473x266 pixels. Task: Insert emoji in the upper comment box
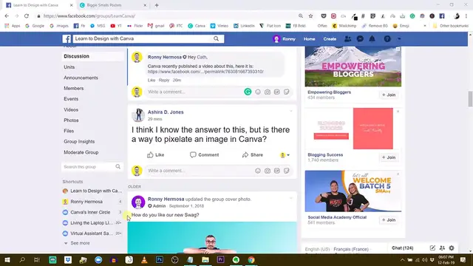coord(258,92)
